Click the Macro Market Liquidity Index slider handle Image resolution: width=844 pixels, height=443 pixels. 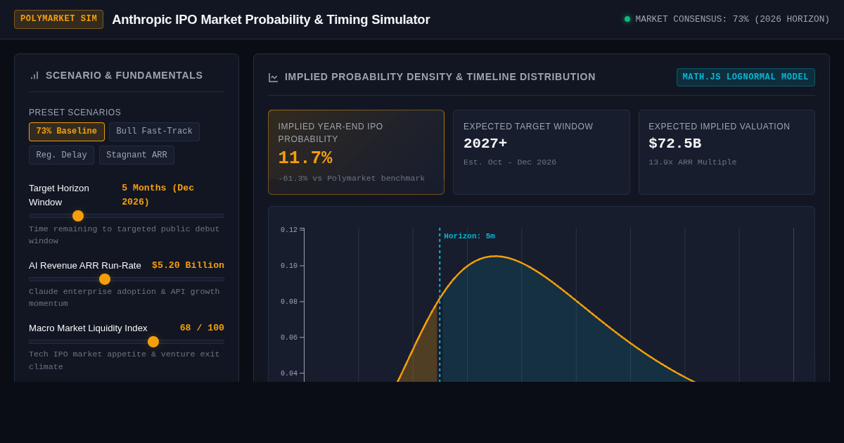click(x=153, y=342)
